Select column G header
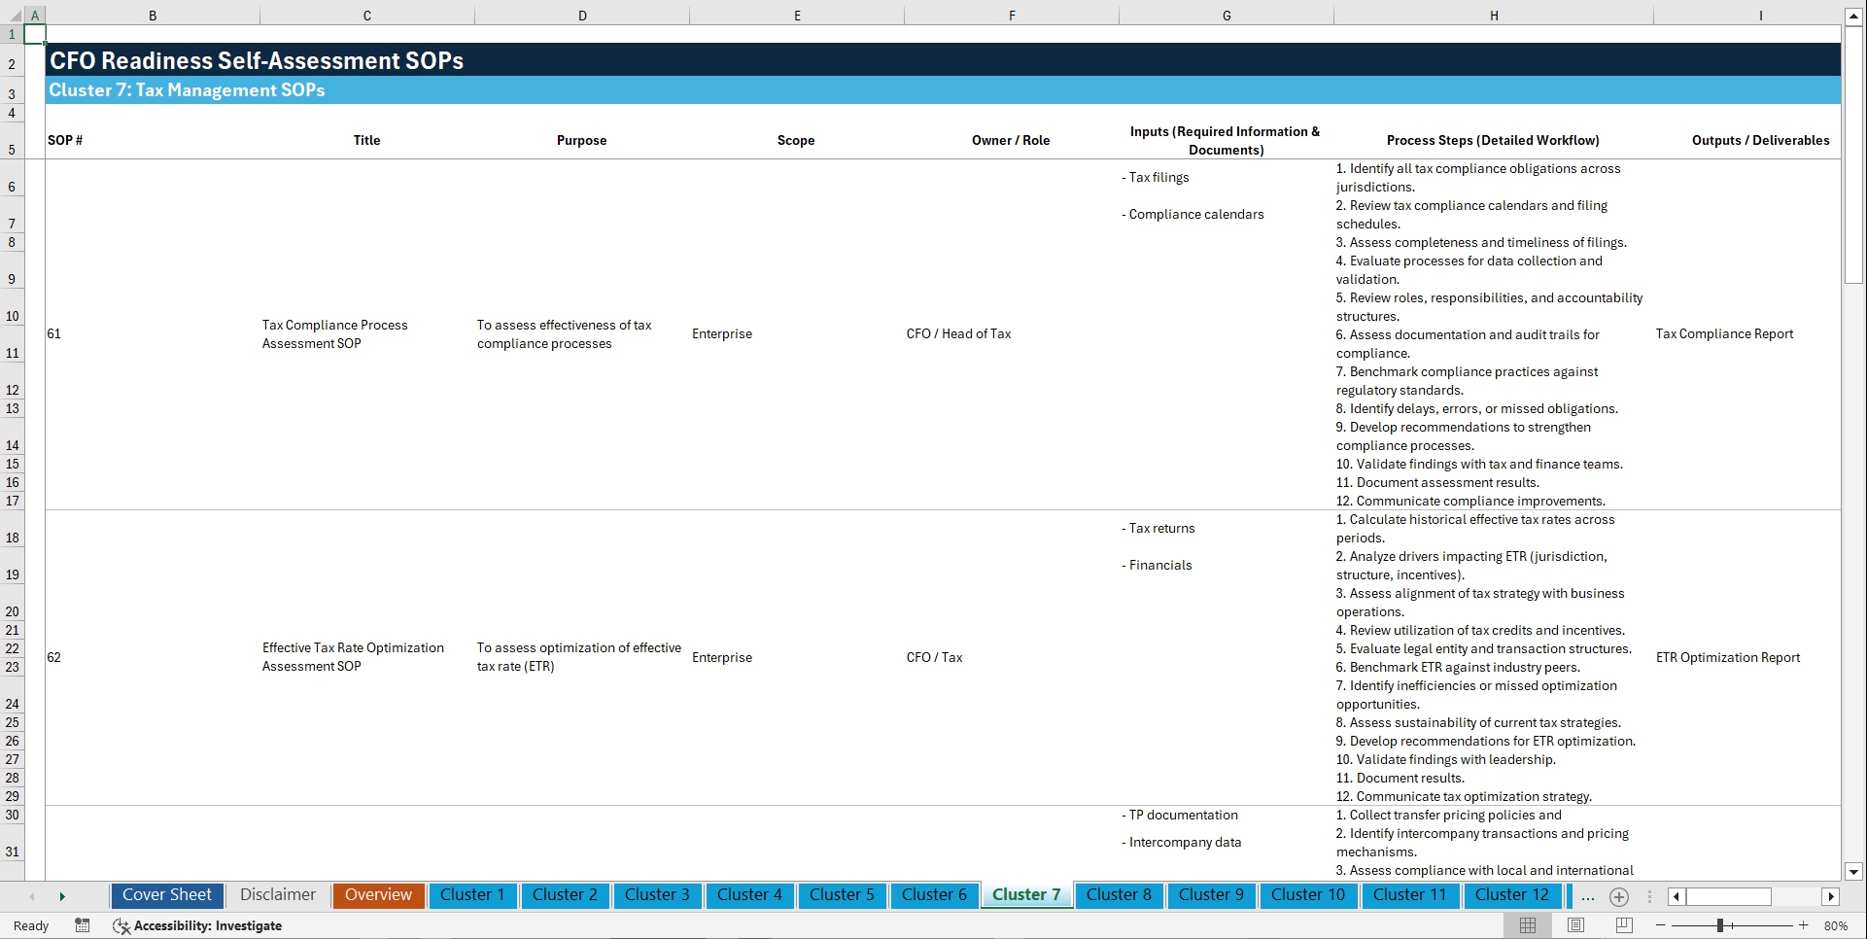 point(1227,15)
